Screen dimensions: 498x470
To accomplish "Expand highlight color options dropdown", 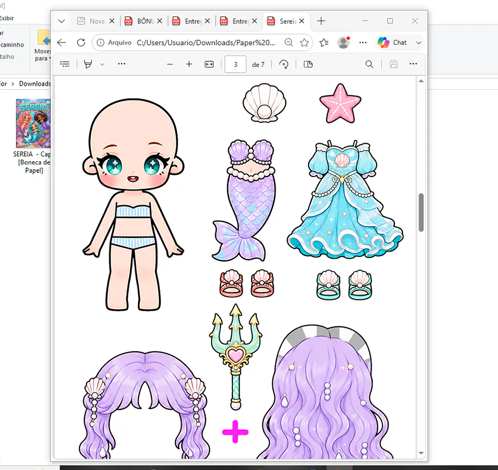I will [102, 64].
